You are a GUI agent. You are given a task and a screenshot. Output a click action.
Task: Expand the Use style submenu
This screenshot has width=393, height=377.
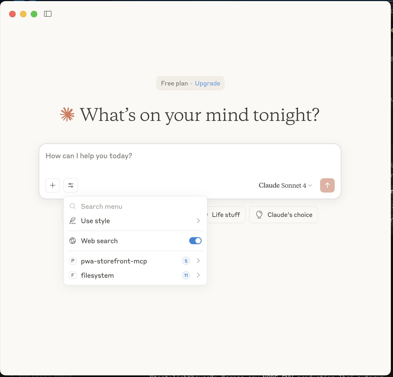point(198,221)
